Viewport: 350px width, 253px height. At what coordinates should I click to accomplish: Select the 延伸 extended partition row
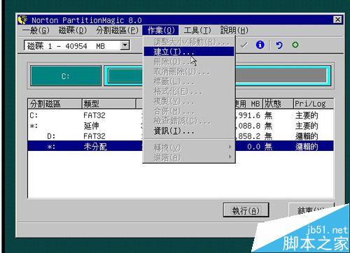tap(181, 126)
